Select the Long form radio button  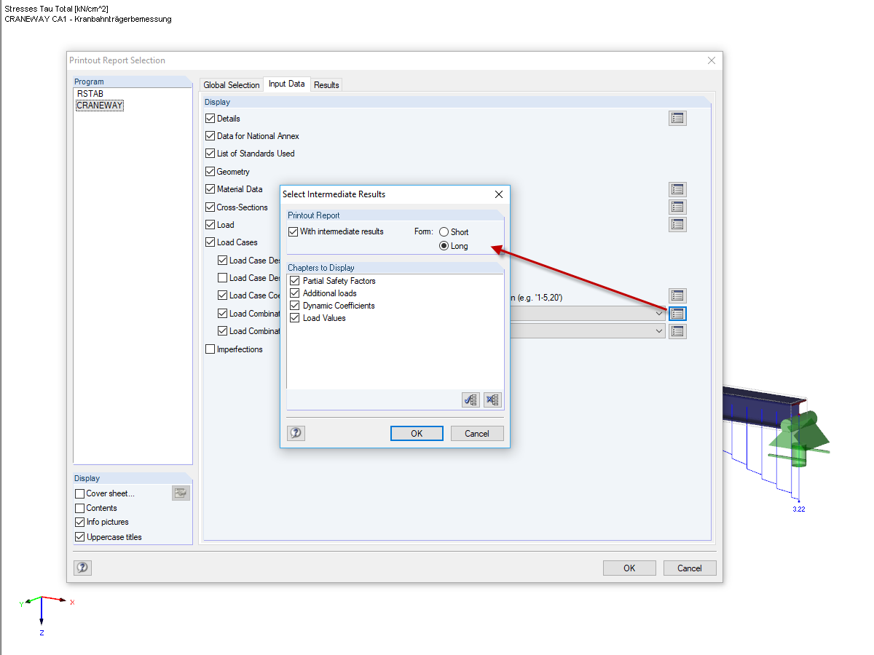point(444,245)
